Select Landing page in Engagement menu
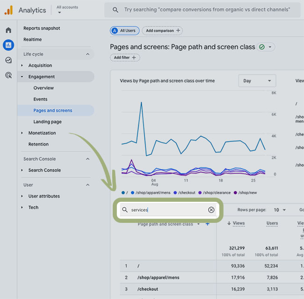 coord(47,122)
